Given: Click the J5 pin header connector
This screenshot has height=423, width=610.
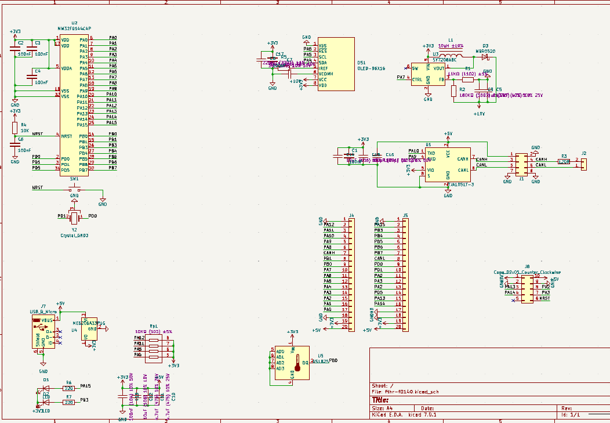Looking at the screenshot, I should click(x=405, y=274).
